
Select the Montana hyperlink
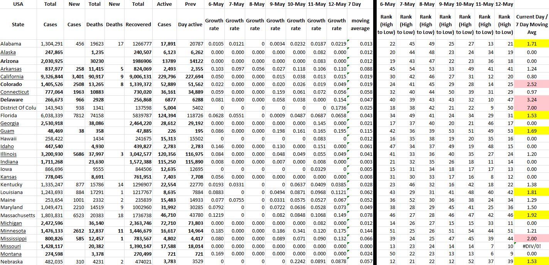click(10, 254)
